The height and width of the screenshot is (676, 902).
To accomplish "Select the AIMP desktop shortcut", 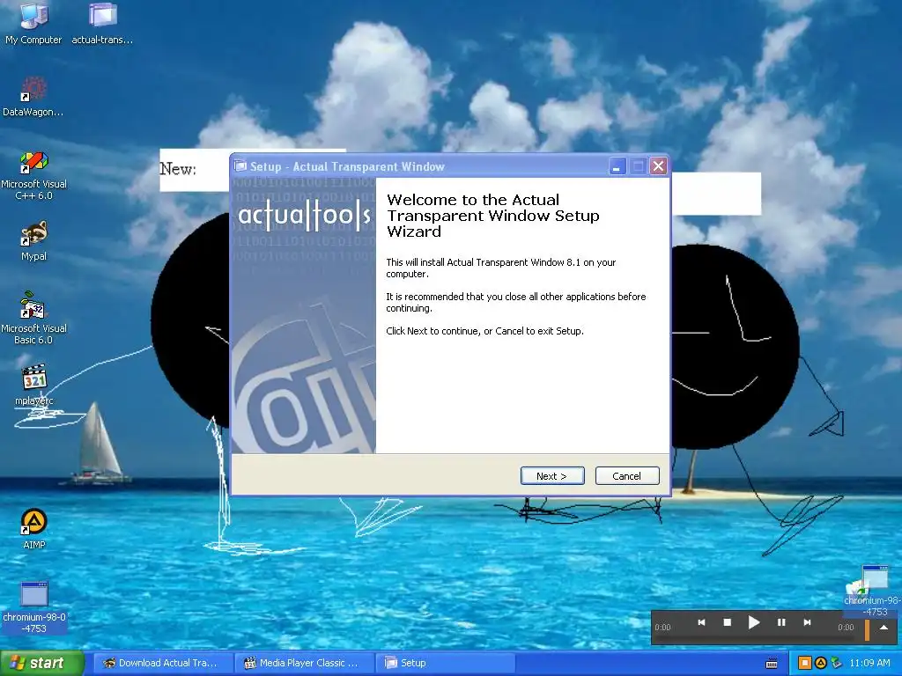I will 34,528.
